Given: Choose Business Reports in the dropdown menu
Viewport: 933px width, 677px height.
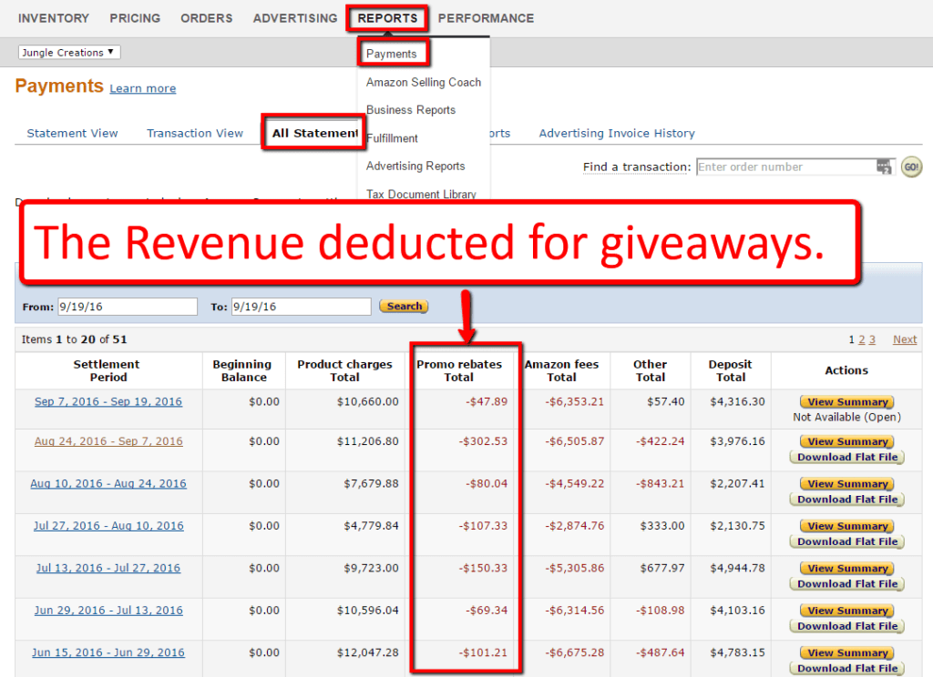Looking at the screenshot, I should (411, 110).
